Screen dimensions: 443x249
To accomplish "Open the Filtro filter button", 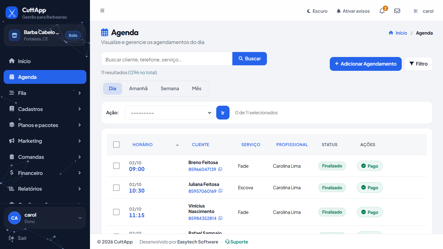I will [x=418, y=64].
